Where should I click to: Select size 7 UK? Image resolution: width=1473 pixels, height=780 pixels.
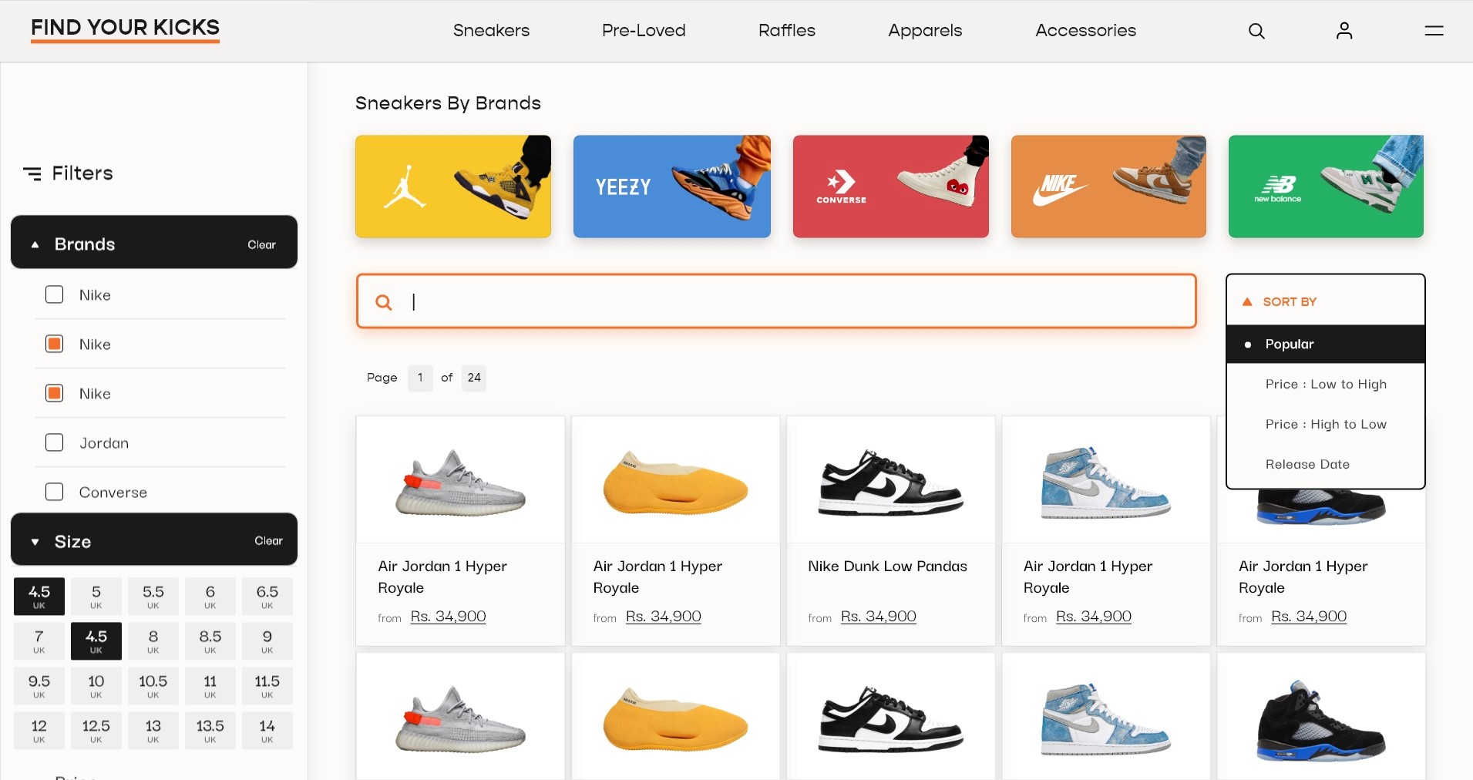[x=39, y=641]
